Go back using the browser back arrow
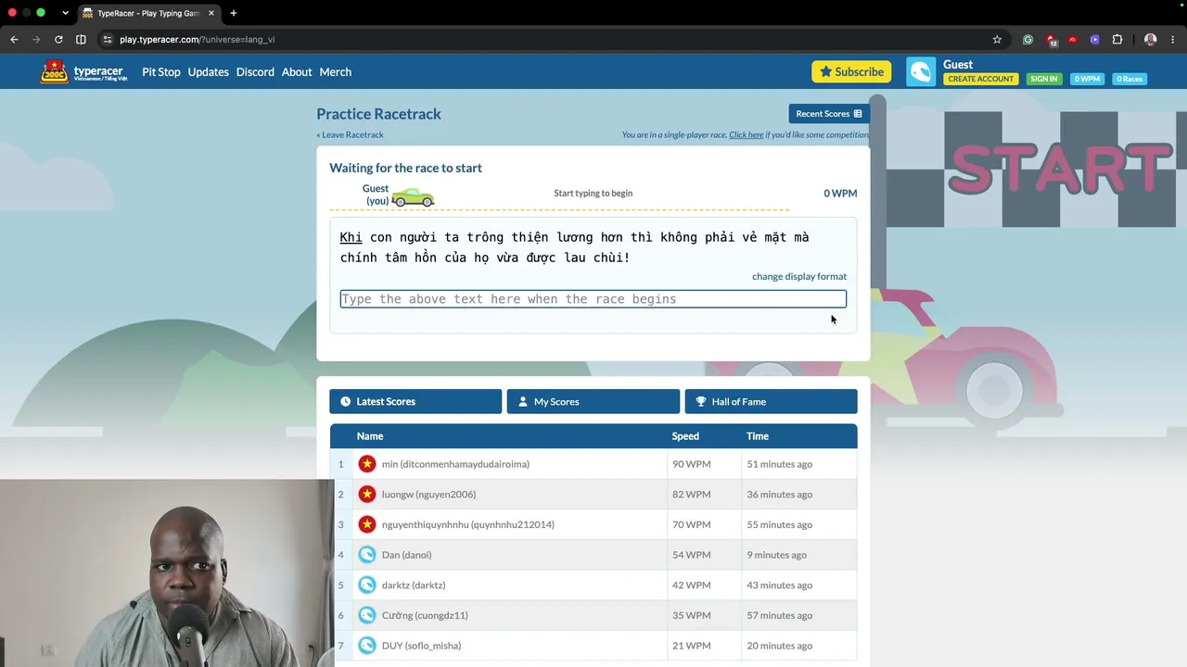Image resolution: width=1187 pixels, height=667 pixels. [14, 40]
